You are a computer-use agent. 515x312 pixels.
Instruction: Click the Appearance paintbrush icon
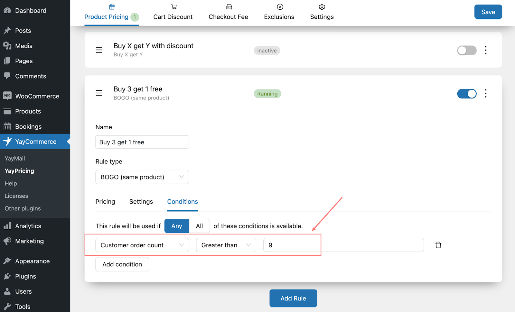[x=7, y=261]
